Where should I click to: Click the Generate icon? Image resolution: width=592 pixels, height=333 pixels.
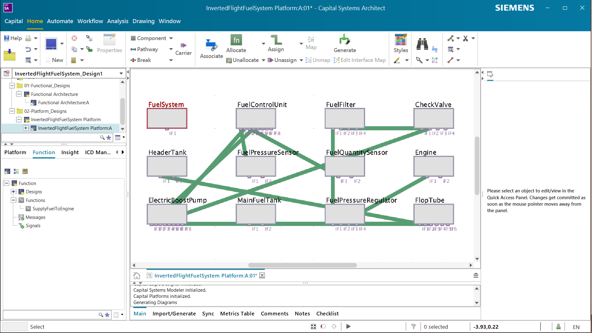point(344,40)
